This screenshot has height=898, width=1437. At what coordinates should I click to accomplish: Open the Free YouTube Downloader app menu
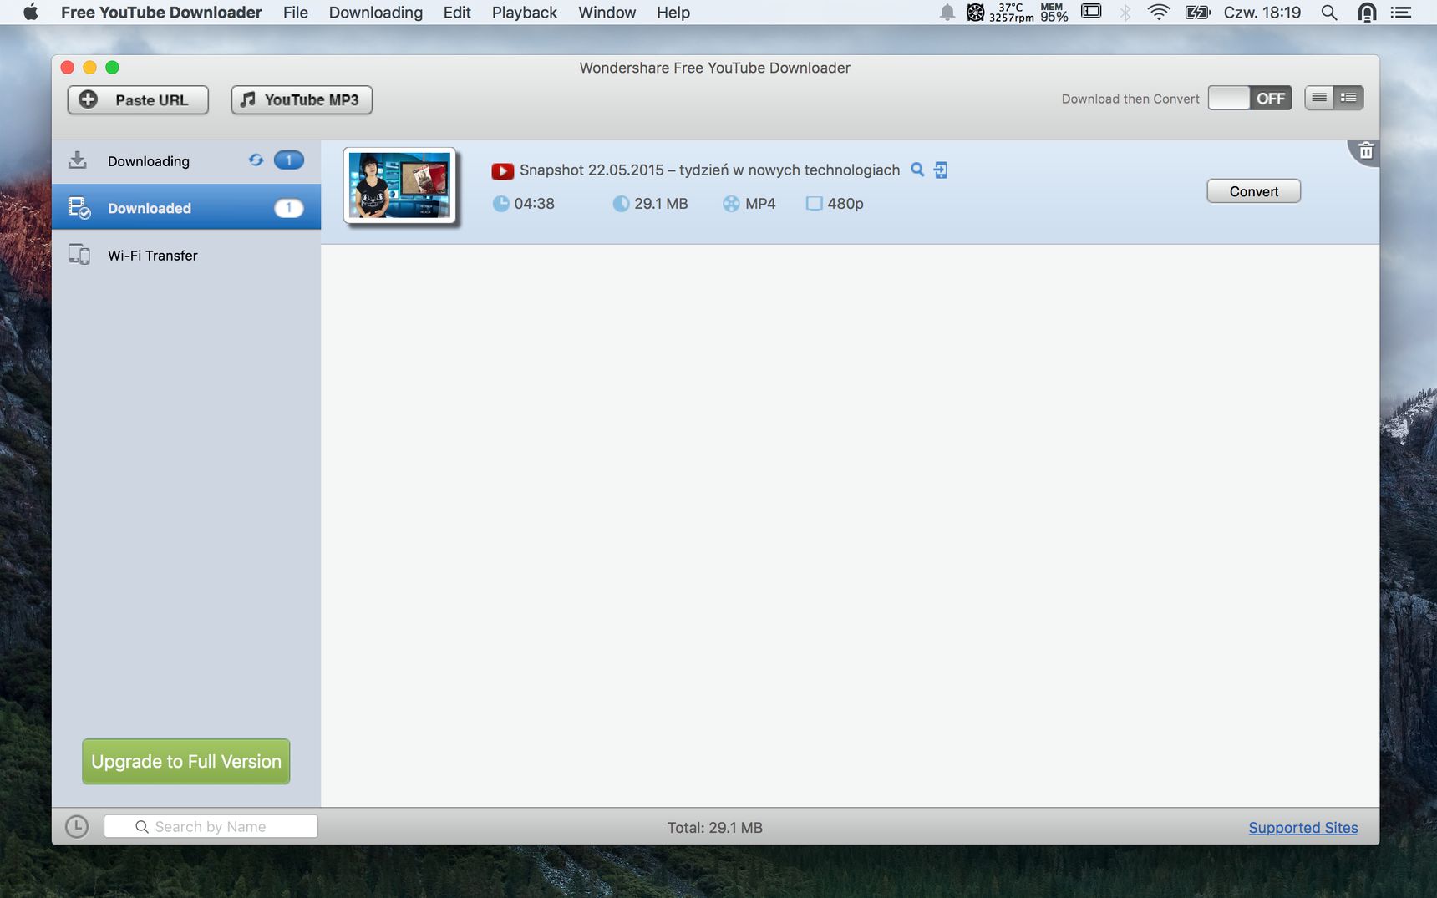click(x=161, y=13)
